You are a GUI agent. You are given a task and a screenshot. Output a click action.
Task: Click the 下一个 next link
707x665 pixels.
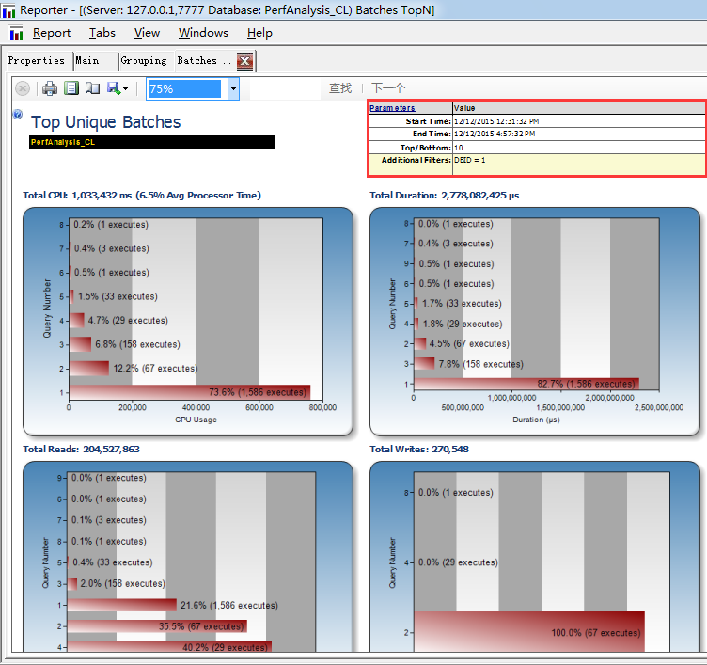(x=388, y=88)
